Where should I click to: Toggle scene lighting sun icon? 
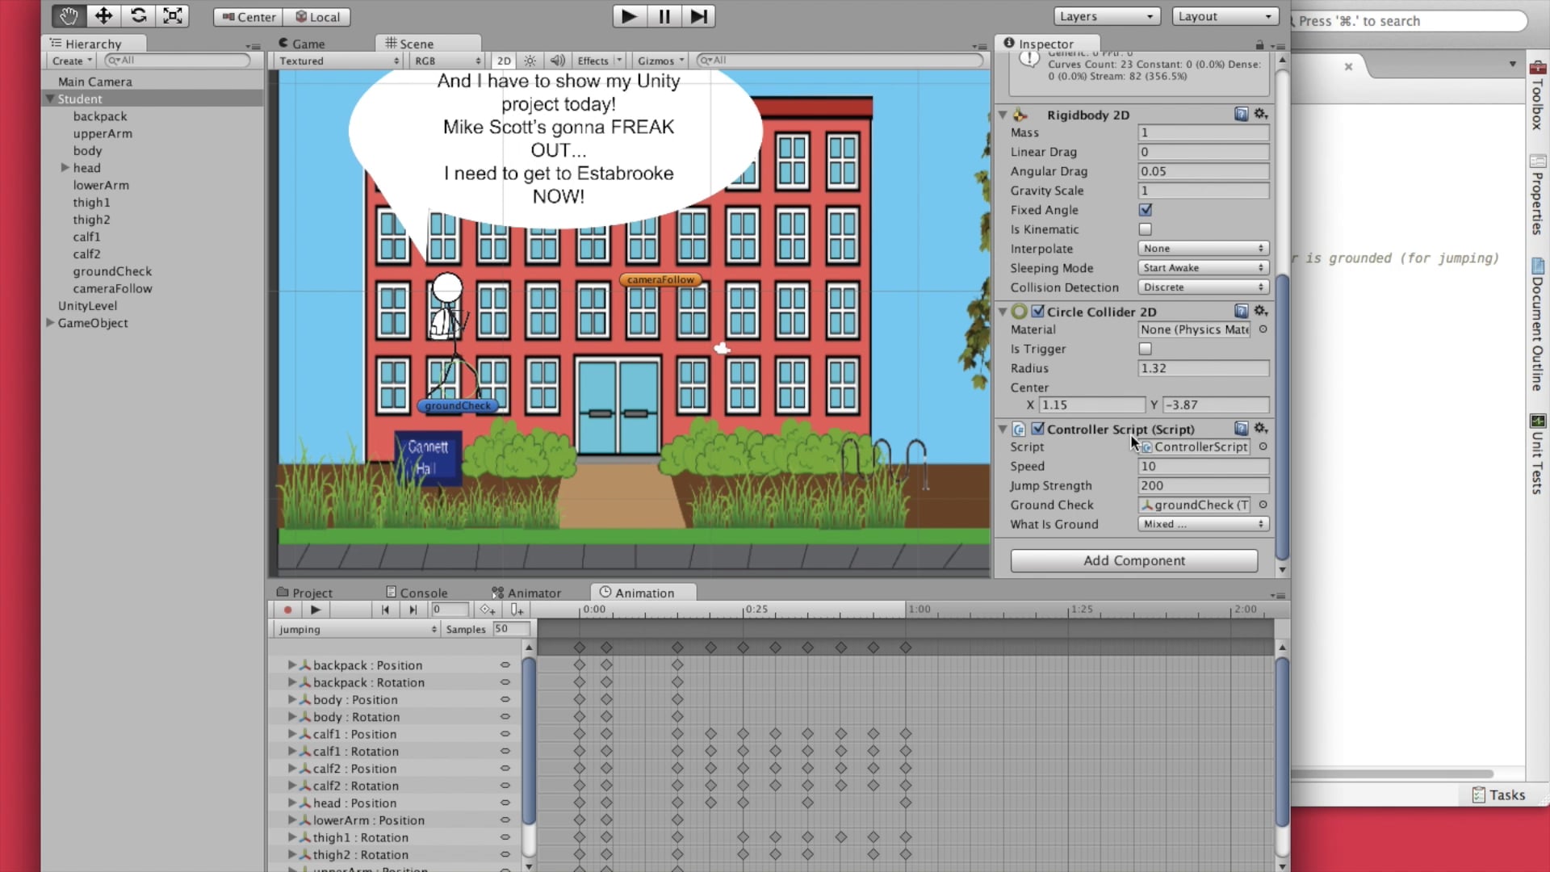[530, 61]
